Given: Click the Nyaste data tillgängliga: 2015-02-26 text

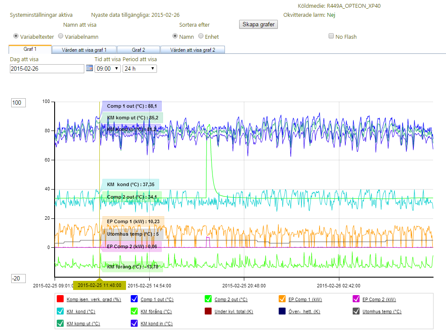Looking at the screenshot, I should pyautogui.click(x=135, y=15).
